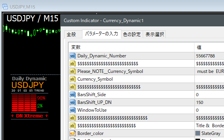This screenshot has width=224, height=140.
Task: Select the integer icon for WindowToUse
Action: pos(73,110)
